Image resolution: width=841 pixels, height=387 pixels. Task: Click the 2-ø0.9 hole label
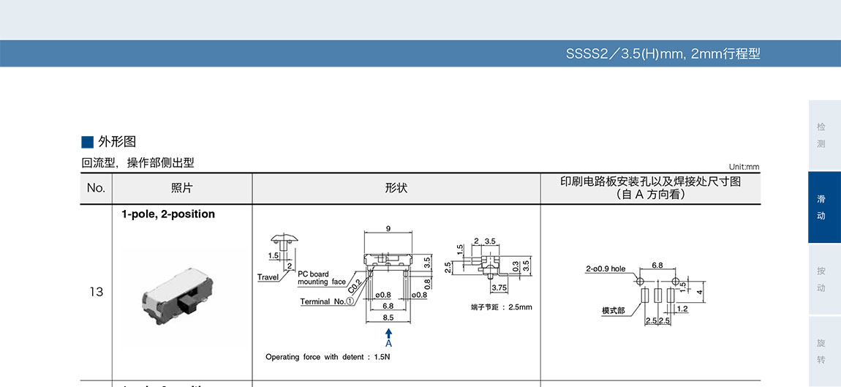point(606,268)
